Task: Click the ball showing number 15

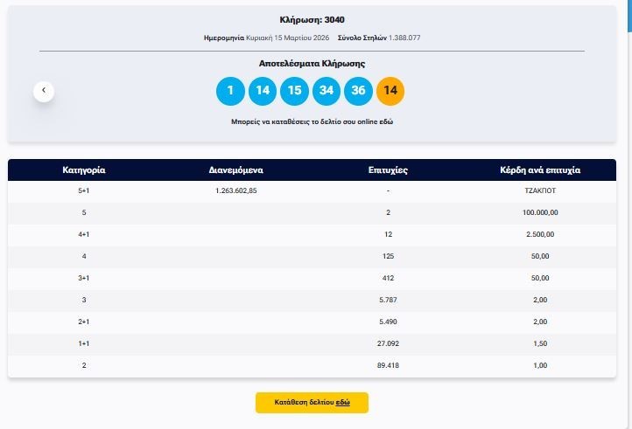Action: [x=294, y=91]
